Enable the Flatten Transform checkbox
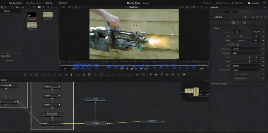This screenshot has width=268, height=133. coord(233,78)
